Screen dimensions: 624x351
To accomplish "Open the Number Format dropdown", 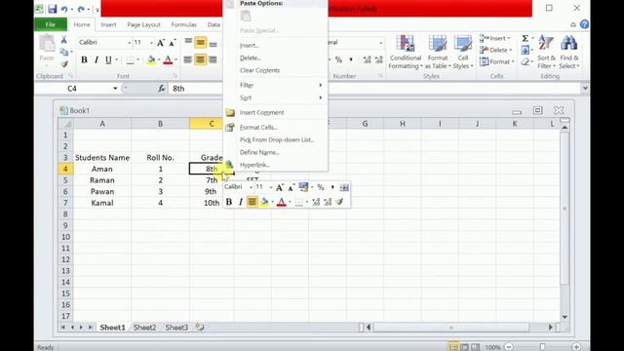I will click(x=381, y=43).
